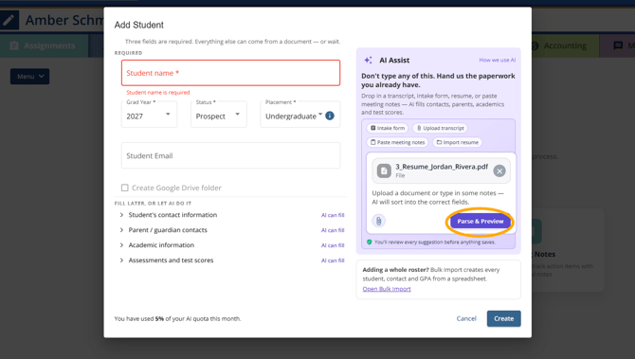
Task: Click the info icon next to Placement
Action: pos(330,116)
